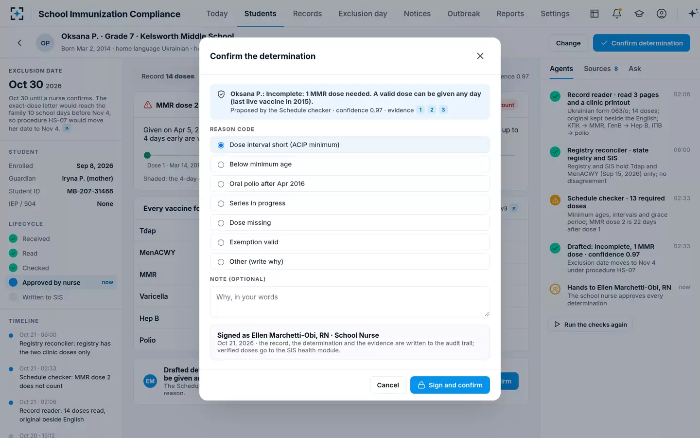Choose Series in progress reason

click(x=350, y=203)
